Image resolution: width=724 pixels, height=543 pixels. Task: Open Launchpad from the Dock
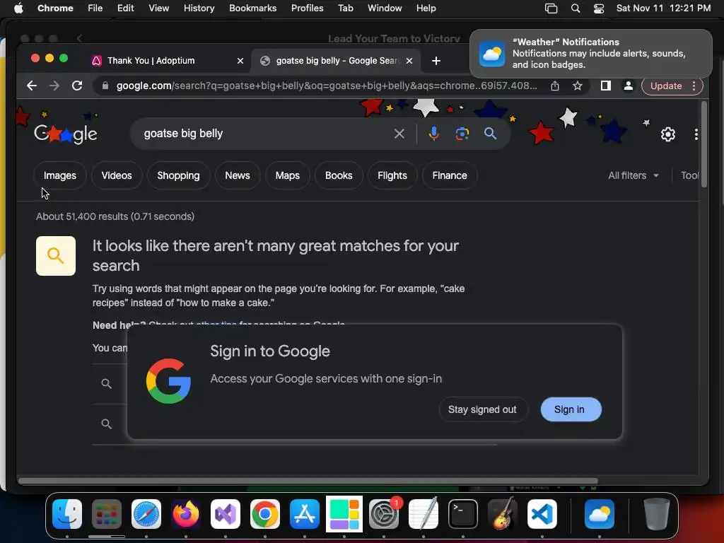point(107,513)
